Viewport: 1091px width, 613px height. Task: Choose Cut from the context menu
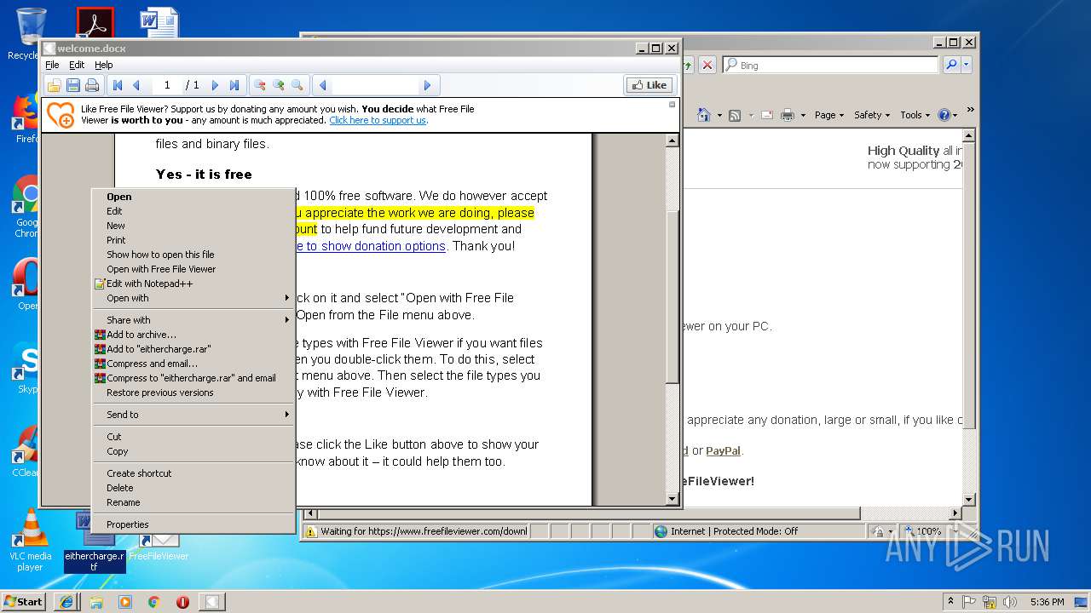tap(193, 437)
